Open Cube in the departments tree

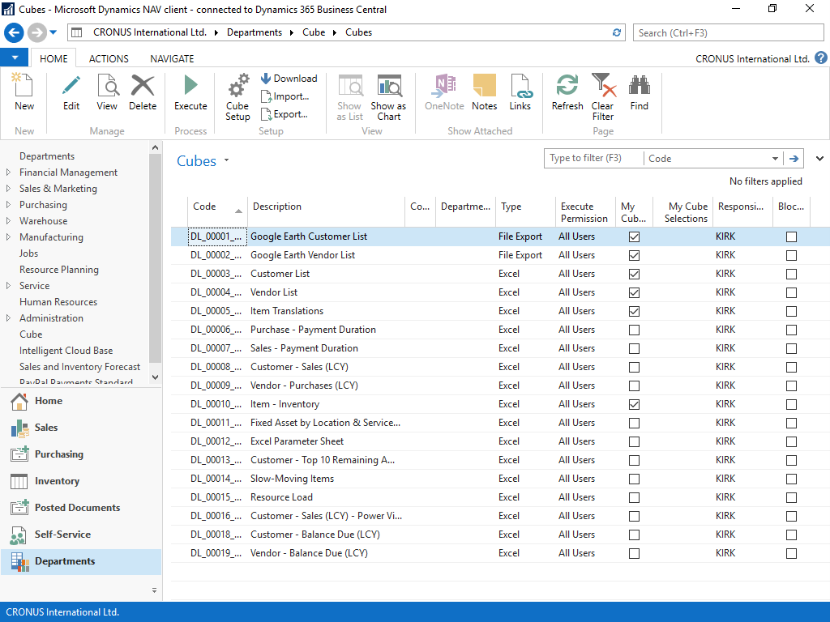click(31, 334)
